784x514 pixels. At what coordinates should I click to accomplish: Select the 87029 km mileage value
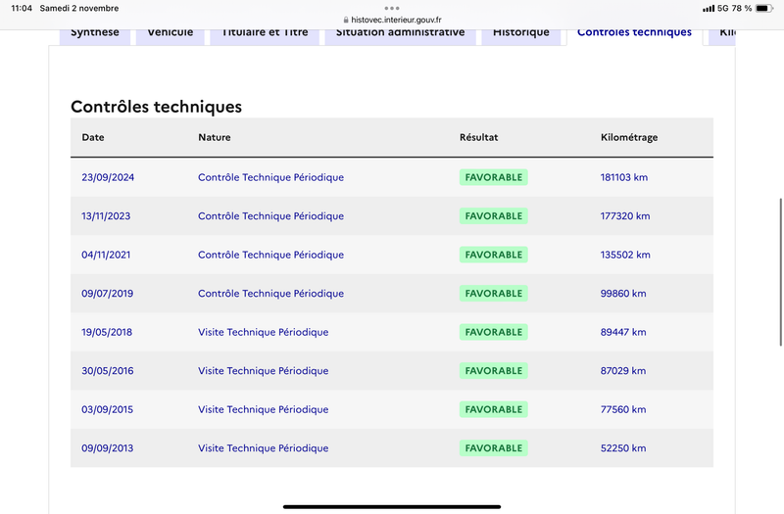coord(623,371)
